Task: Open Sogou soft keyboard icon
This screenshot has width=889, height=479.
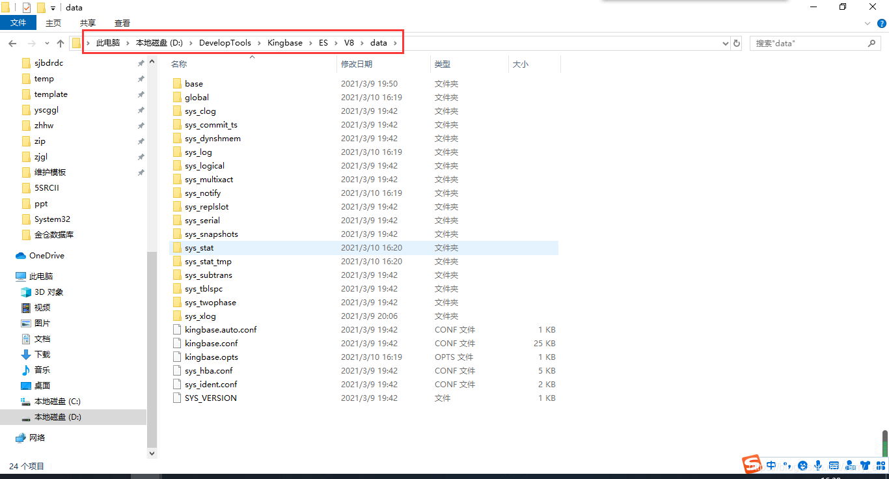Action: [x=834, y=465]
